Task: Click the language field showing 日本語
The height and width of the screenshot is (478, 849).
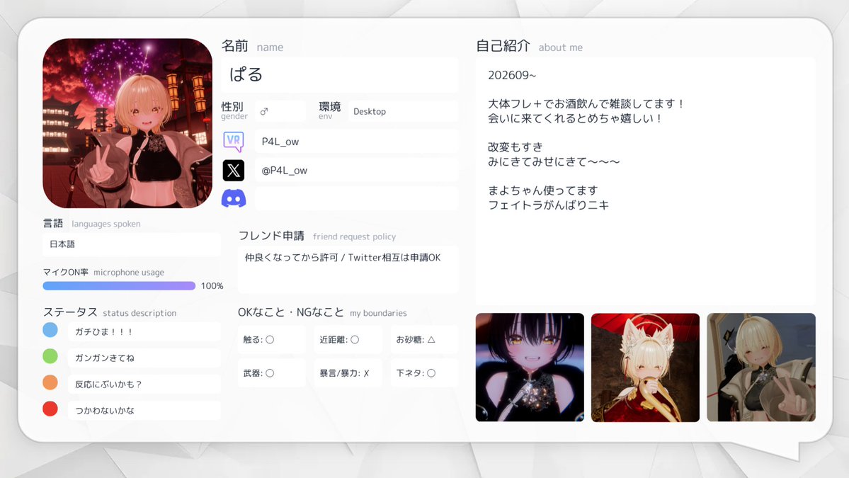Action: pyautogui.click(x=132, y=245)
